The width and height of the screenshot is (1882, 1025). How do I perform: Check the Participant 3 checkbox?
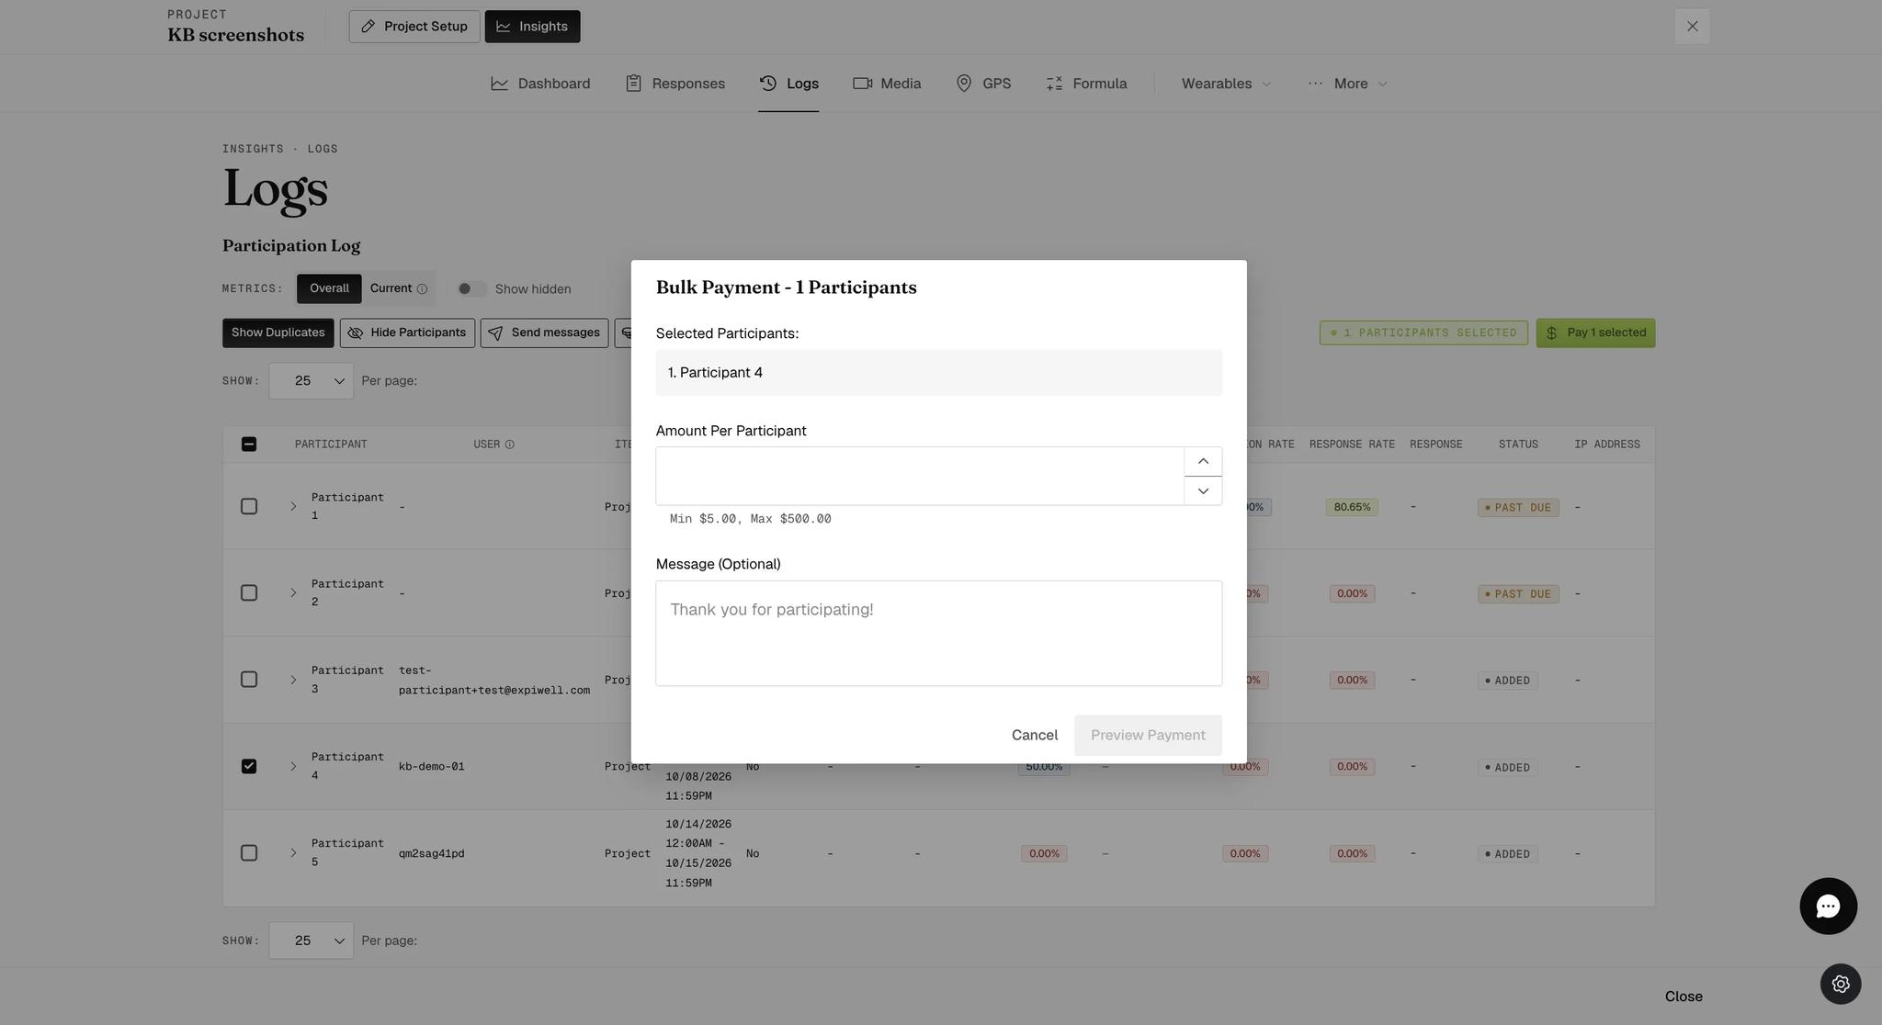249,680
